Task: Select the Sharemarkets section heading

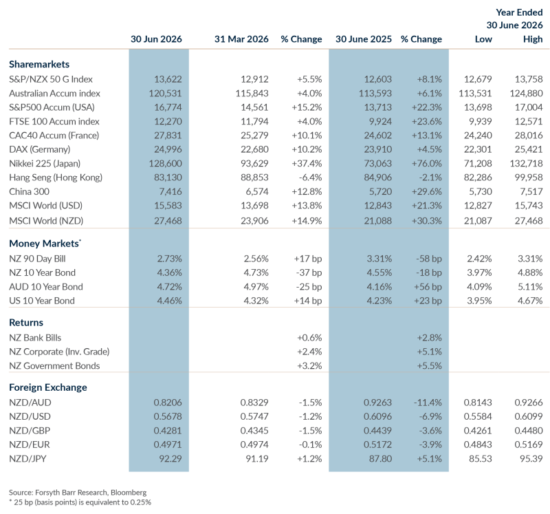Action: click(39, 64)
